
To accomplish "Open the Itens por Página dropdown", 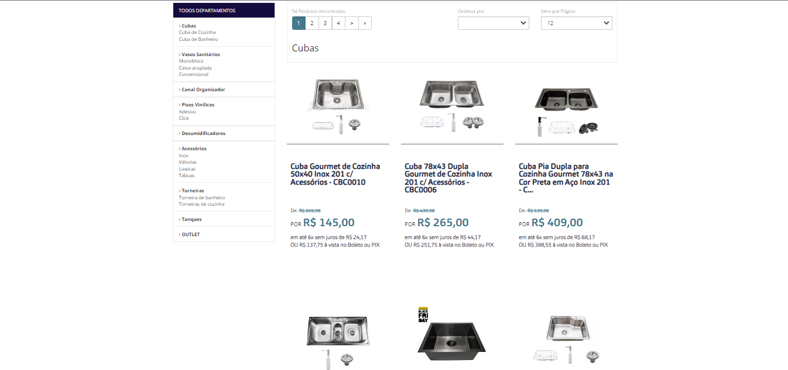I will 576,23.
